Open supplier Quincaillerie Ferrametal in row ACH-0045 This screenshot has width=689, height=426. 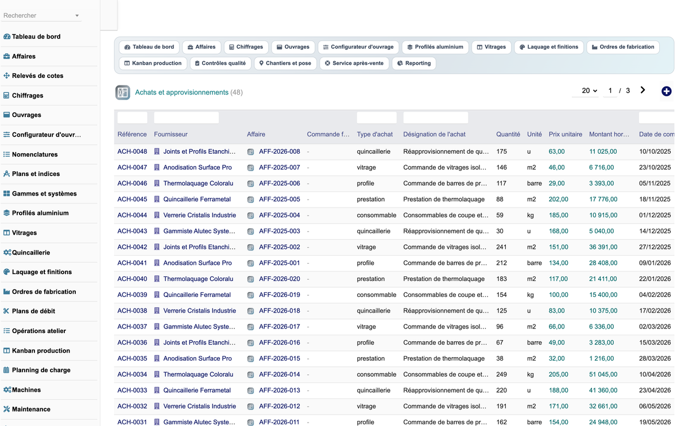click(197, 200)
